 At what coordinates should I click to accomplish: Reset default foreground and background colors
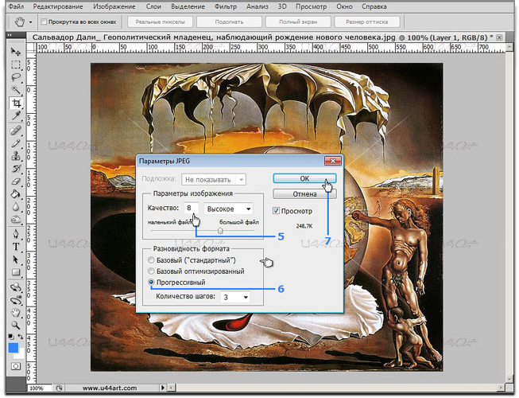(x=11, y=337)
